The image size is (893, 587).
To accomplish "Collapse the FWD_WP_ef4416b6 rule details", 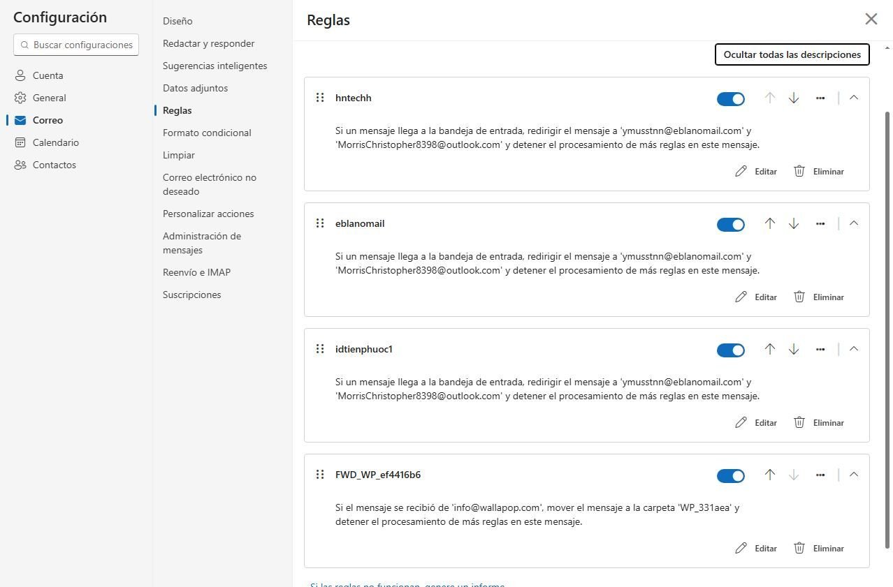I will pos(853,474).
